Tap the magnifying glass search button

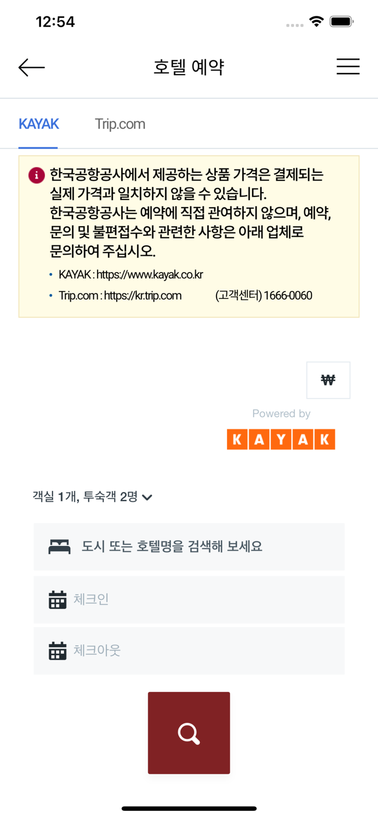click(x=189, y=733)
